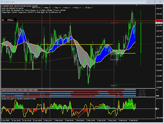The height and width of the screenshot is (124, 164).
Task: Close the EURJPY,M15 chart window
Action: pos(160,2)
